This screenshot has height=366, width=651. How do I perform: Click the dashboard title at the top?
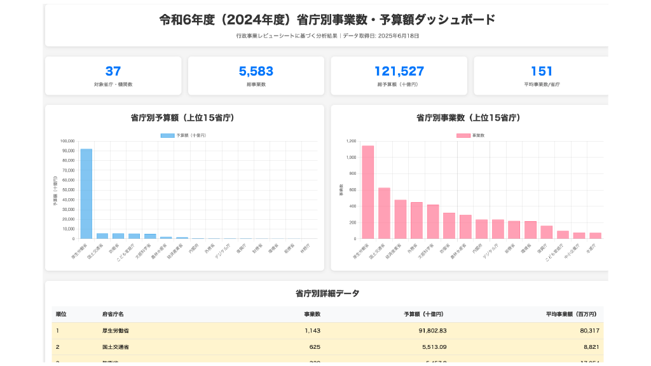click(x=325, y=19)
